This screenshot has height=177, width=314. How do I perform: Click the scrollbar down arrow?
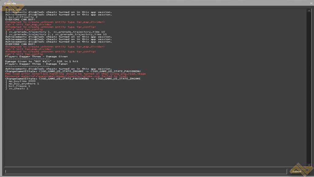[x=308, y=165]
